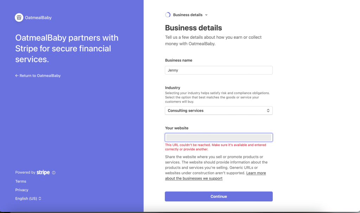The width and height of the screenshot is (360, 213).
Task: Open the Business details step menu label
Action: coord(188,15)
